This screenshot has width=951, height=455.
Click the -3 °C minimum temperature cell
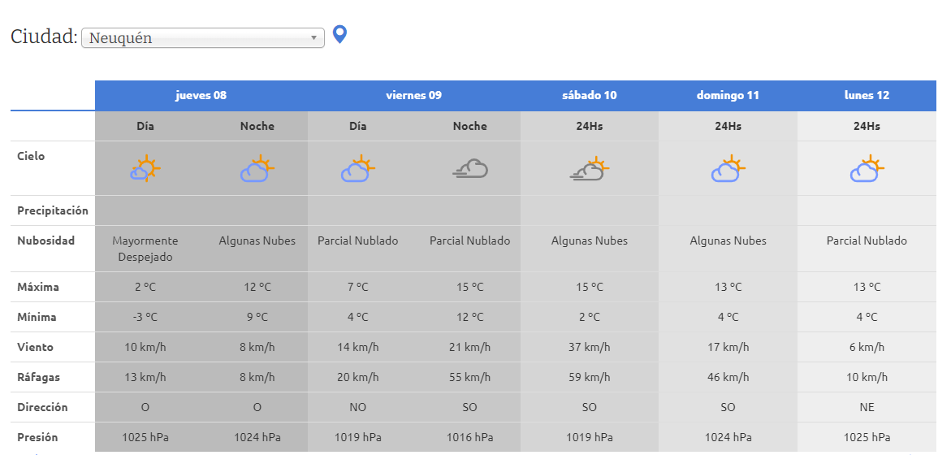[145, 317]
